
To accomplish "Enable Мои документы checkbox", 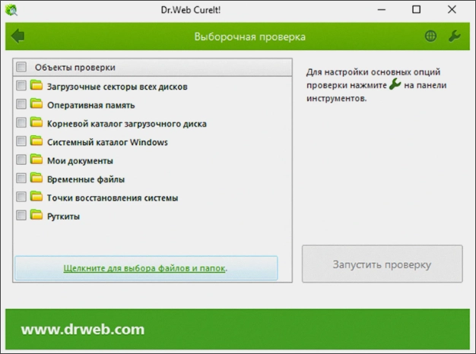I will tap(21, 160).
